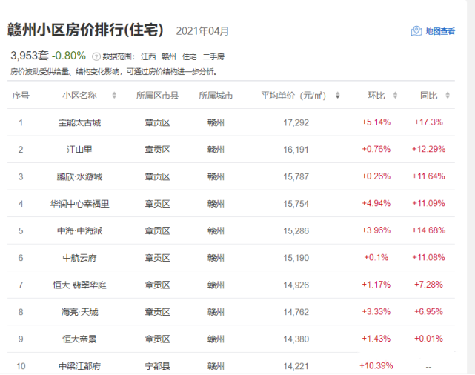Open the 地图查看 map view icon
This screenshot has width=475, height=375.
(x=416, y=31)
